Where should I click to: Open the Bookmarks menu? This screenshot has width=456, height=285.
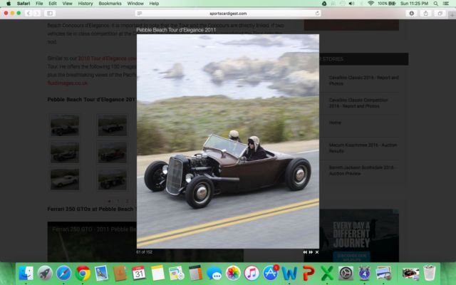point(110,4)
